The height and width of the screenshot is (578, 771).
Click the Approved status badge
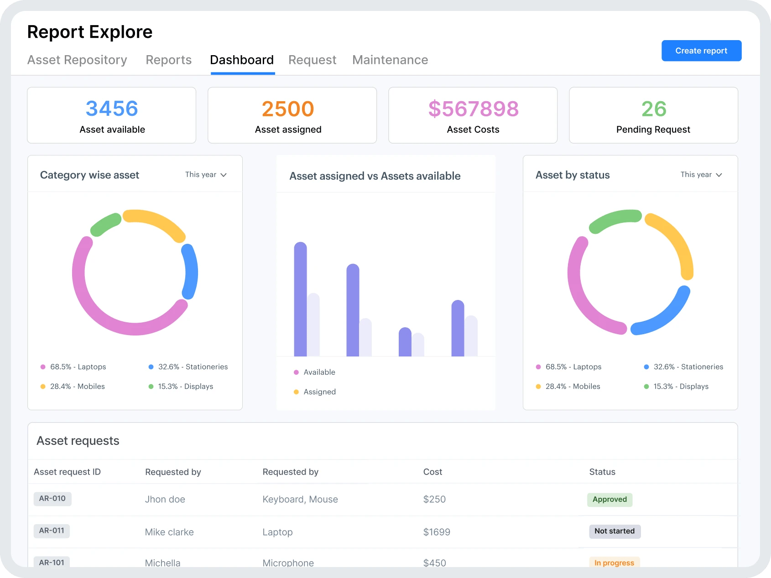(610, 500)
